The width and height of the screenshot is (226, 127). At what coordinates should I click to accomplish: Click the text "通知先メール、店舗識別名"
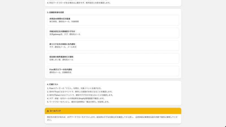click(x=60, y=72)
